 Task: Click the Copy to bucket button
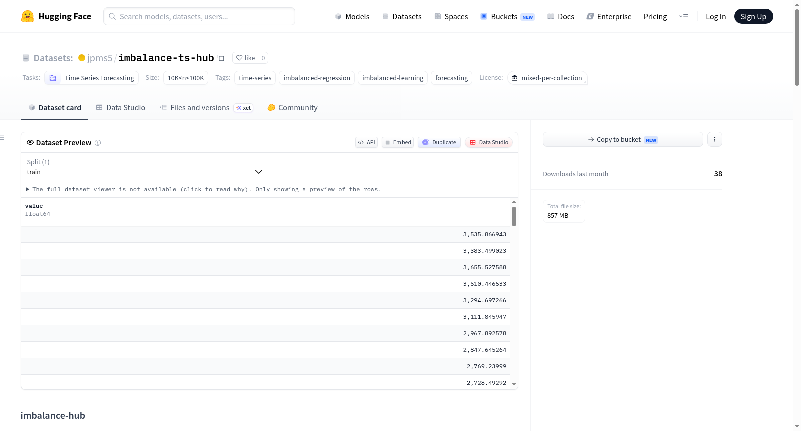[623, 139]
